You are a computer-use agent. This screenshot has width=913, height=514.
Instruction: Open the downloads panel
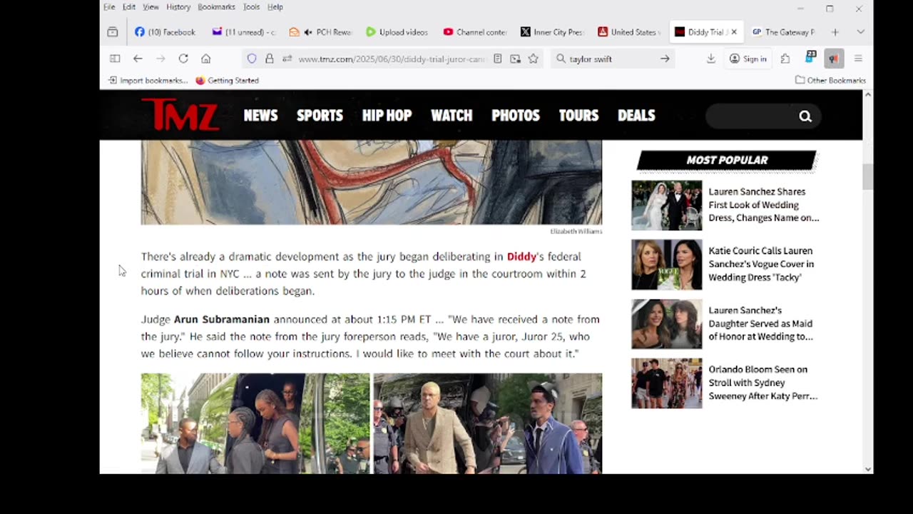[711, 59]
